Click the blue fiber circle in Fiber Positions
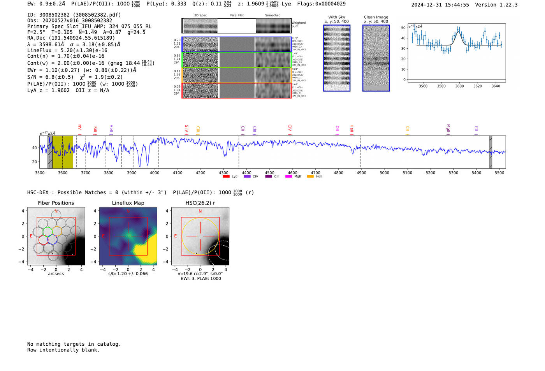545x371 pixels. [x=53, y=240]
